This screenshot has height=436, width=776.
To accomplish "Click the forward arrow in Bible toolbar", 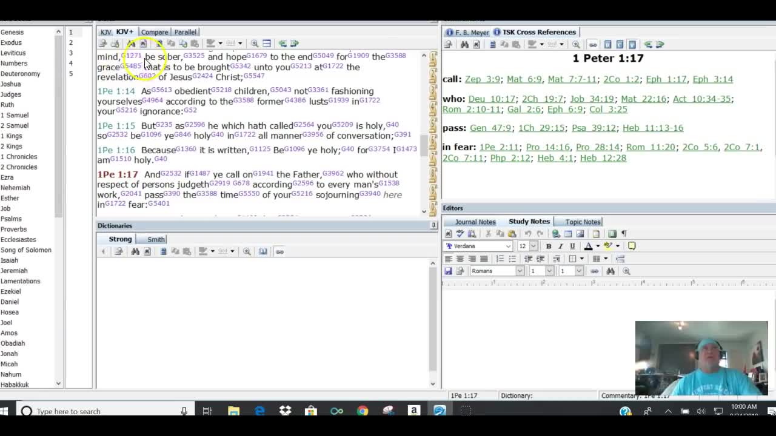I will coord(295,44).
